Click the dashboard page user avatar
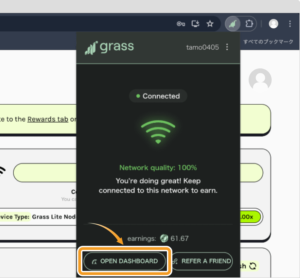 coord(260,79)
